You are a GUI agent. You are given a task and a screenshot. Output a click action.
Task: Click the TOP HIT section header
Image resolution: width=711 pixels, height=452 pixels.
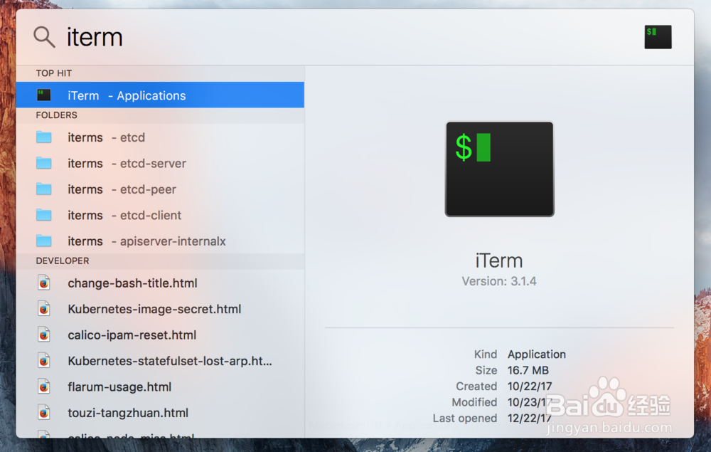coord(54,73)
